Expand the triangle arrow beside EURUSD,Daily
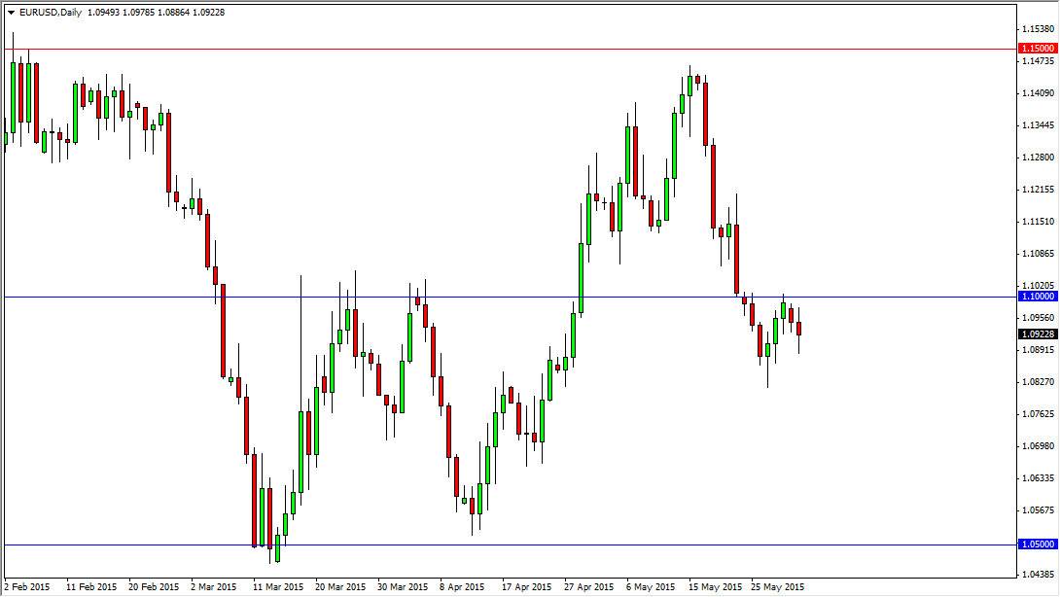Image resolution: width=1060 pixels, height=597 pixels. 12,13
